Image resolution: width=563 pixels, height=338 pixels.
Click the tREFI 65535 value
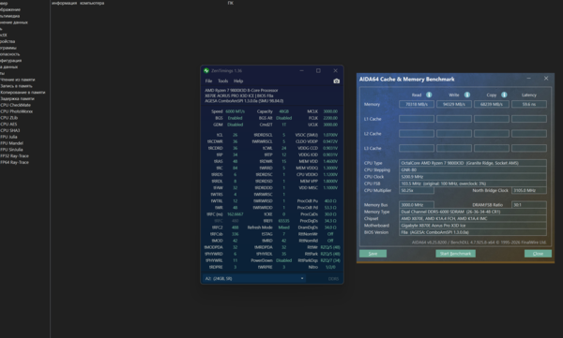(283, 221)
